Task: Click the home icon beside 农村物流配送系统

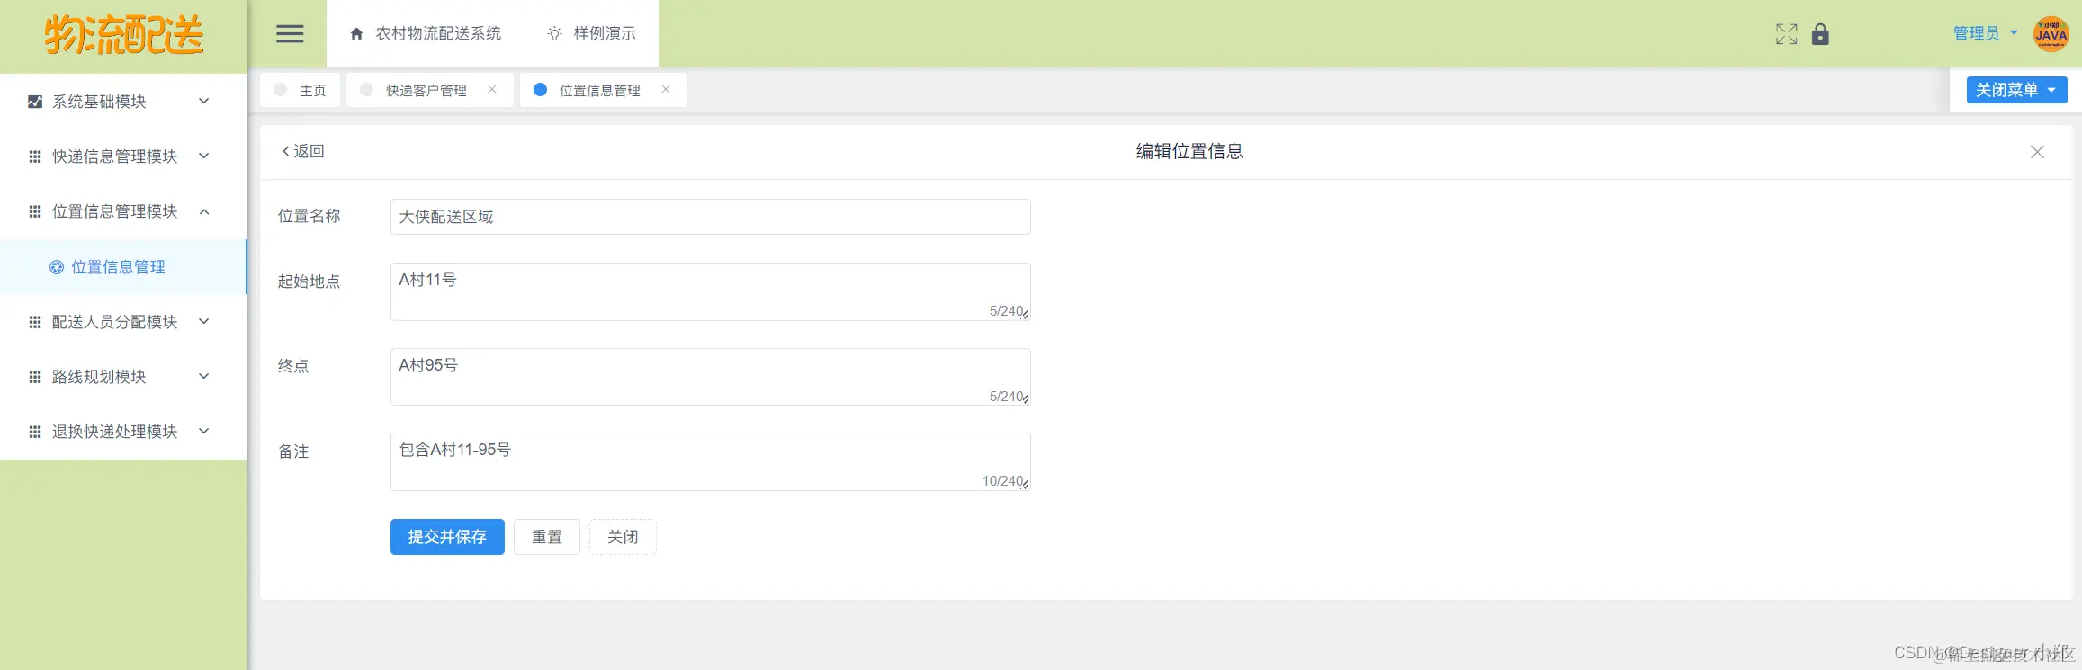Action: point(356,34)
